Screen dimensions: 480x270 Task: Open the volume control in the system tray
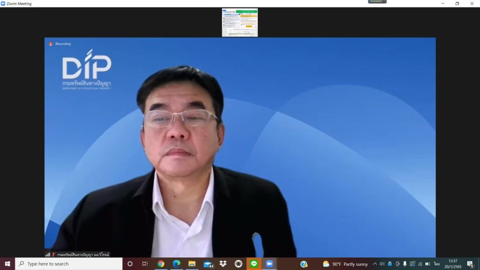[x=382, y=264]
